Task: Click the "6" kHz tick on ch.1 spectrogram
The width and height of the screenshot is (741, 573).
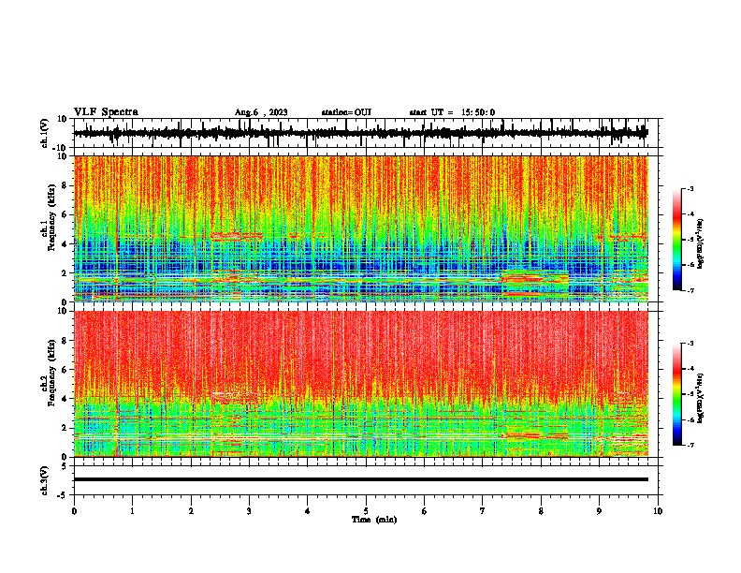Action: [65, 214]
